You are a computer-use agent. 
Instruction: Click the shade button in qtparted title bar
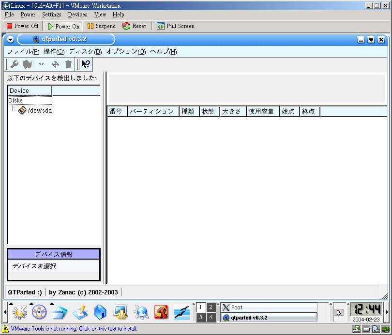pyautogui.click(x=371, y=40)
